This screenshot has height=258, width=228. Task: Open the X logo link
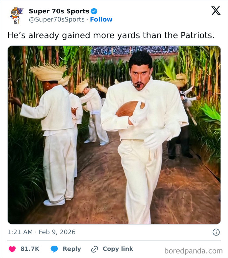216,11
